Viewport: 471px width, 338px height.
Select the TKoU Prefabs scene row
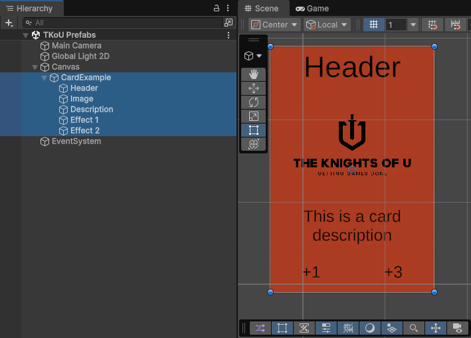[118, 35]
